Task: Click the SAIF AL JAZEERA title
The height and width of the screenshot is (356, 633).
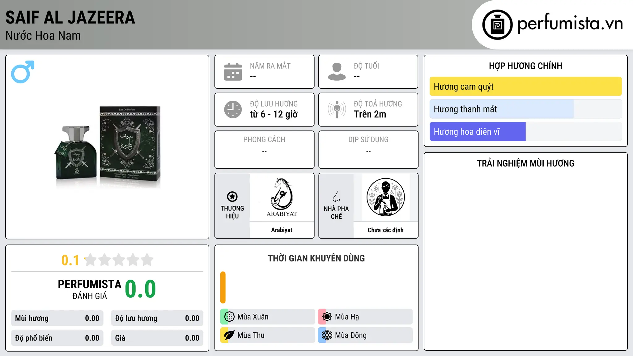Action: [x=70, y=18]
